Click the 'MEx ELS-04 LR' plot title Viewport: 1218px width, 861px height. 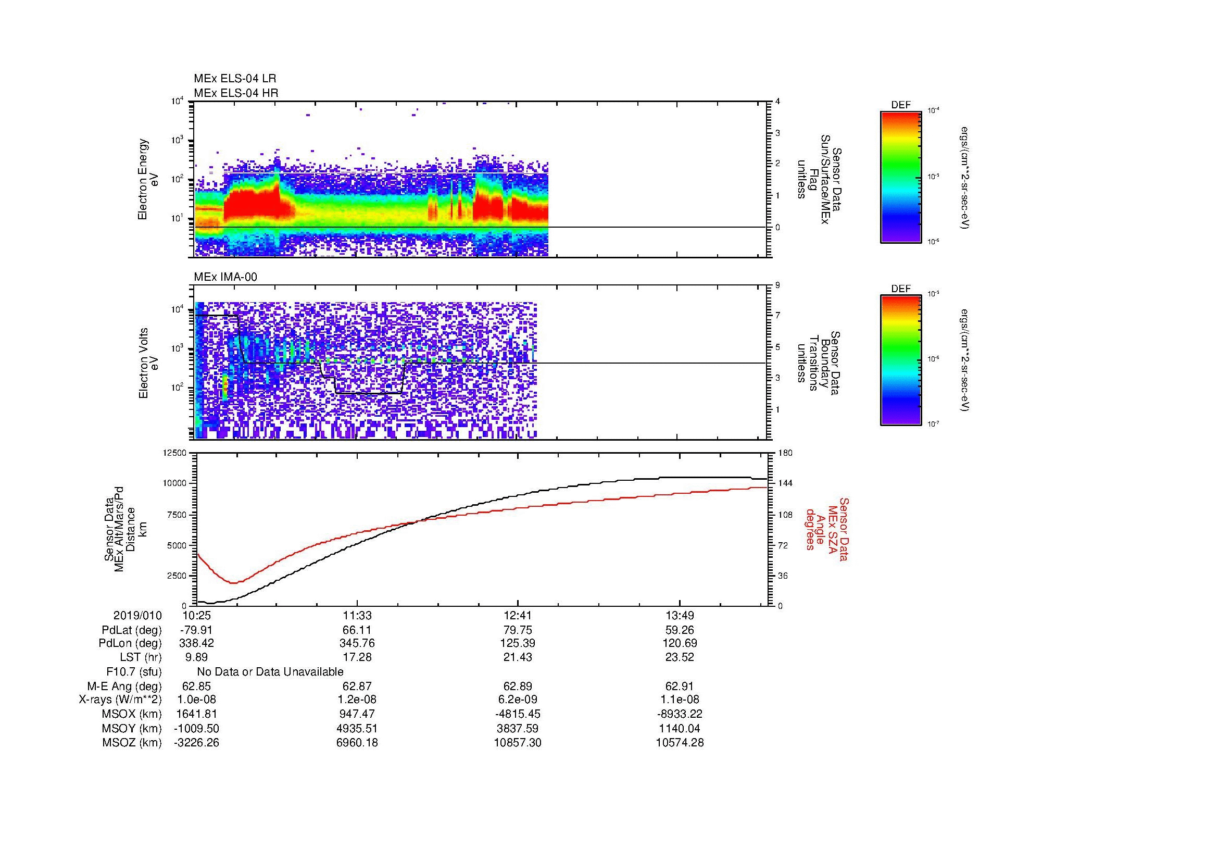pyautogui.click(x=235, y=79)
